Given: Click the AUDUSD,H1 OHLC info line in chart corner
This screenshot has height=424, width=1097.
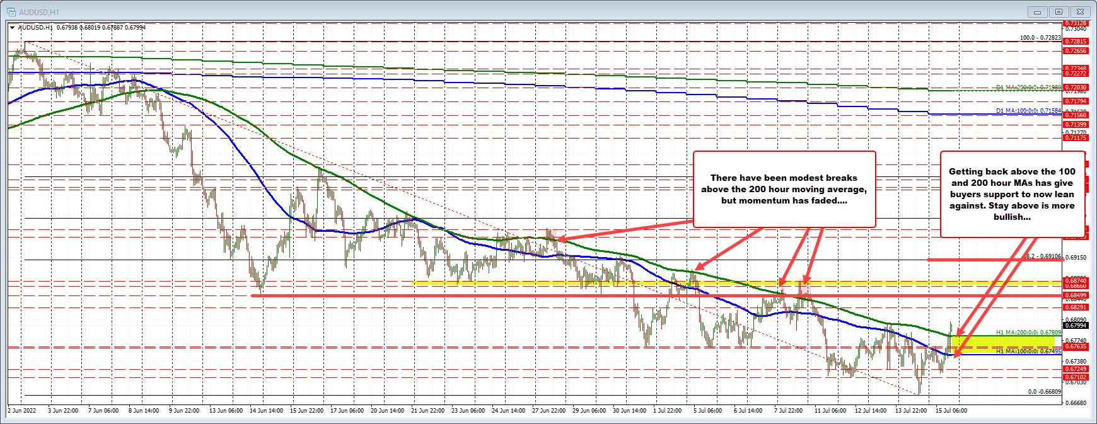Looking at the screenshot, I should pyautogui.click(x=82, y=27).
